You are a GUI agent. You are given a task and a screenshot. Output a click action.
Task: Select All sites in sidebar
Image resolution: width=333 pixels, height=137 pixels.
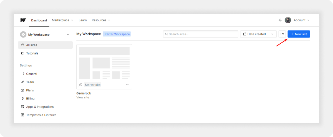45,45
